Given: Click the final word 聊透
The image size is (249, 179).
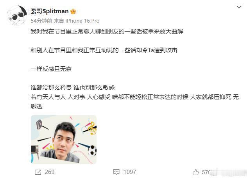Looking at the screenshot, I should 36,106.
